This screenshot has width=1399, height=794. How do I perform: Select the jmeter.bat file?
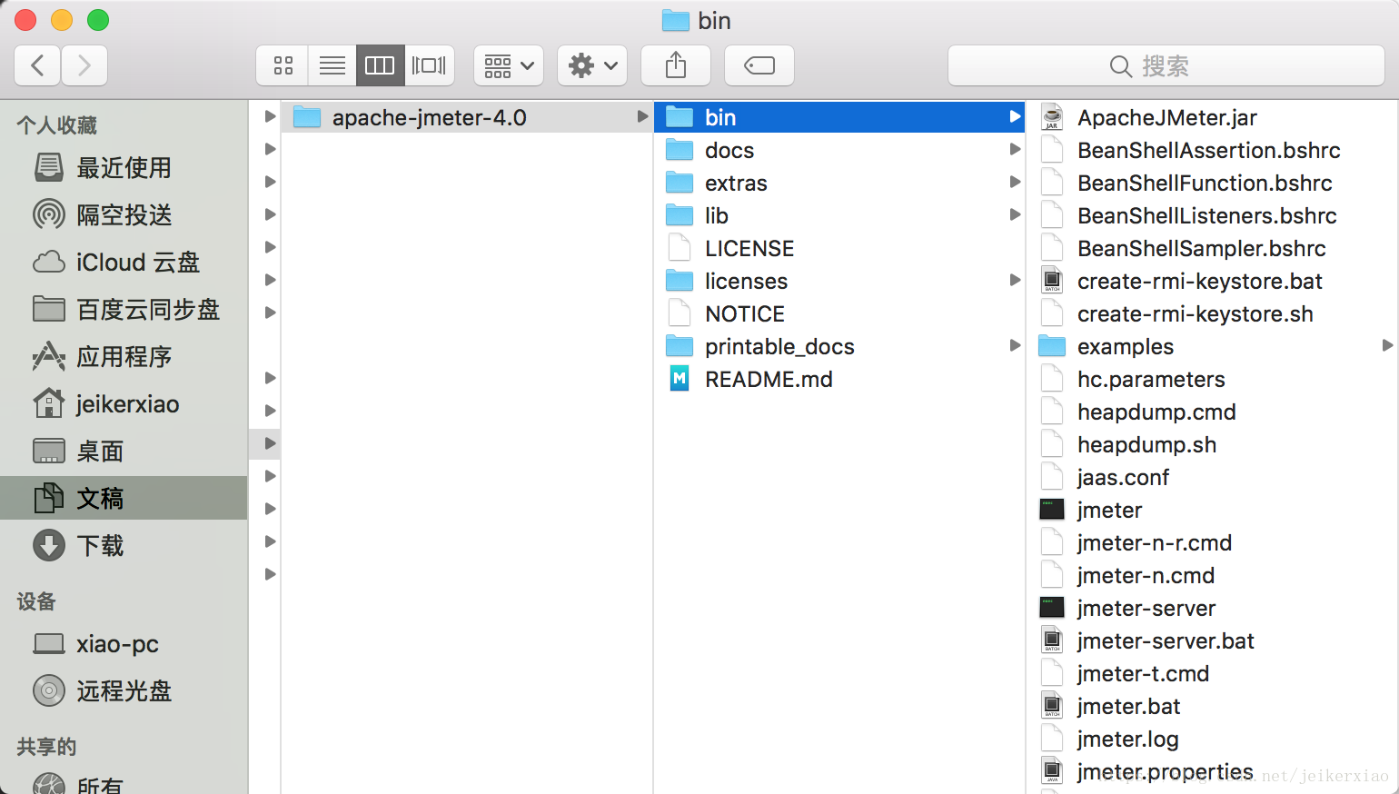point(1213,706)
